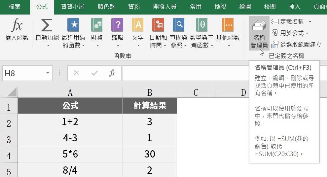Click the 插入函數 fx icon
Image resolution: width=327 pixels, height=177 pixels.
pyautogui.click(x=17, y=25)
